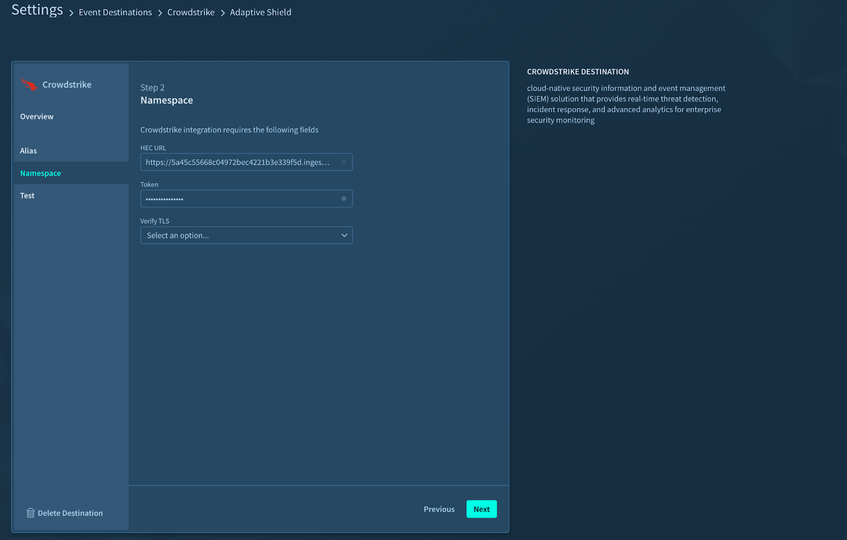Click the Crowdstrike falcon logo icon
Viewport: 847px width, 540px height.
point(29,84)
